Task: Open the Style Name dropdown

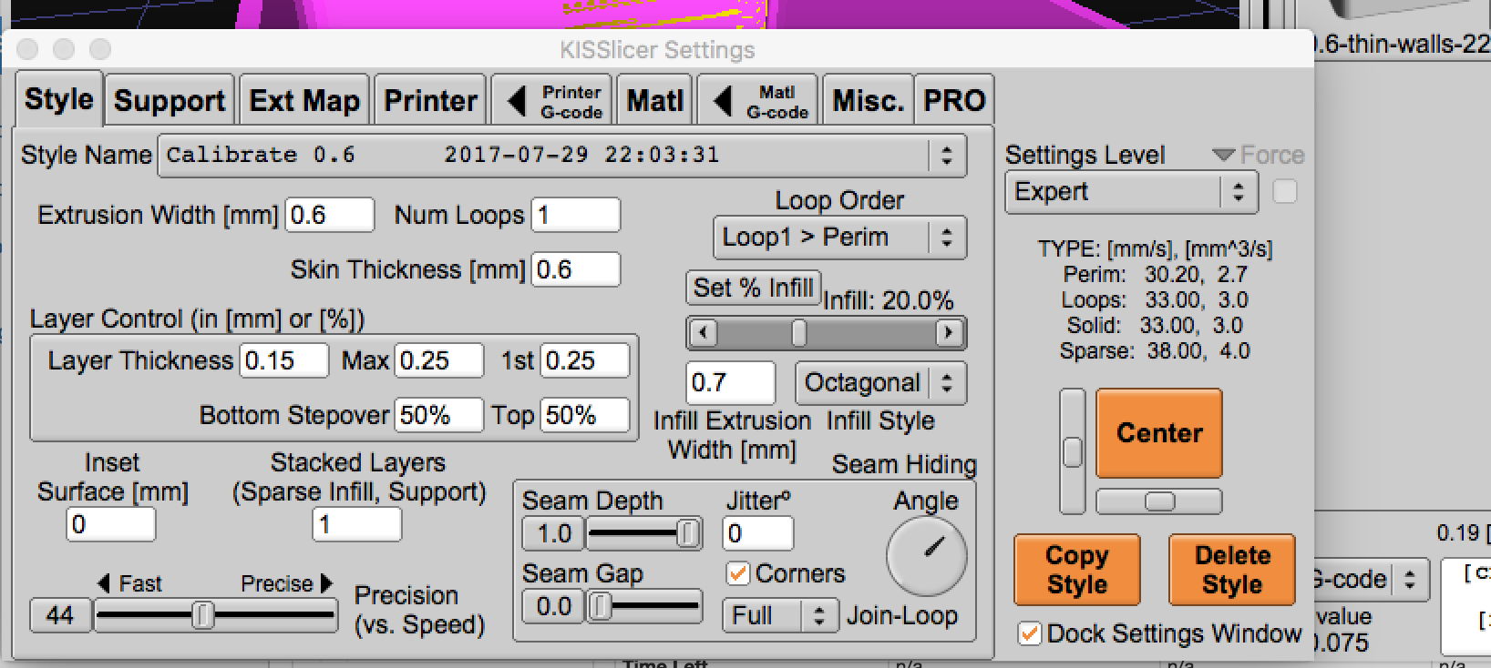Action: (562, 156)
